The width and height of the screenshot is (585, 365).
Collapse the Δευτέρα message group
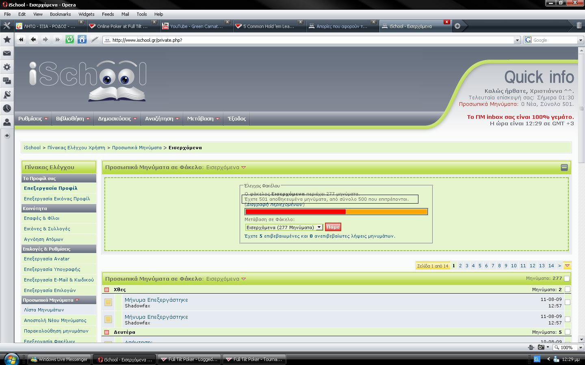point(107,332)
